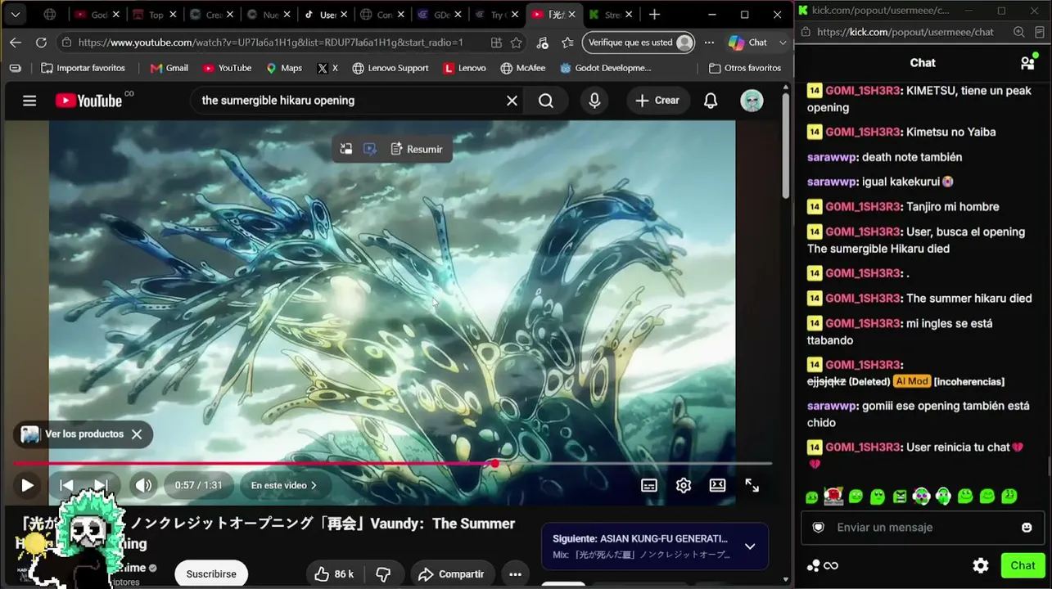The height and width of the screenshot is (589, 1052).
Task: Click the YouTube address bar URL
Action: tap(271, 43)
